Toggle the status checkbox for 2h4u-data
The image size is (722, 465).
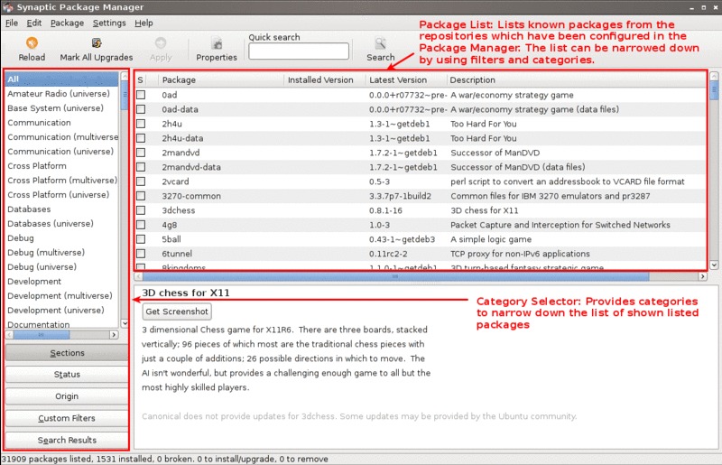141,138
